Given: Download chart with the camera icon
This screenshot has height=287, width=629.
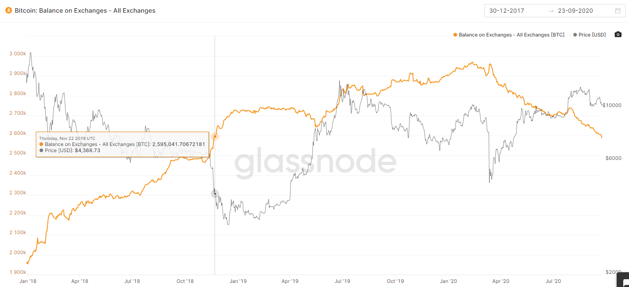Looking at the screenshot, I should pyautogui.click(x=618, y=34).
